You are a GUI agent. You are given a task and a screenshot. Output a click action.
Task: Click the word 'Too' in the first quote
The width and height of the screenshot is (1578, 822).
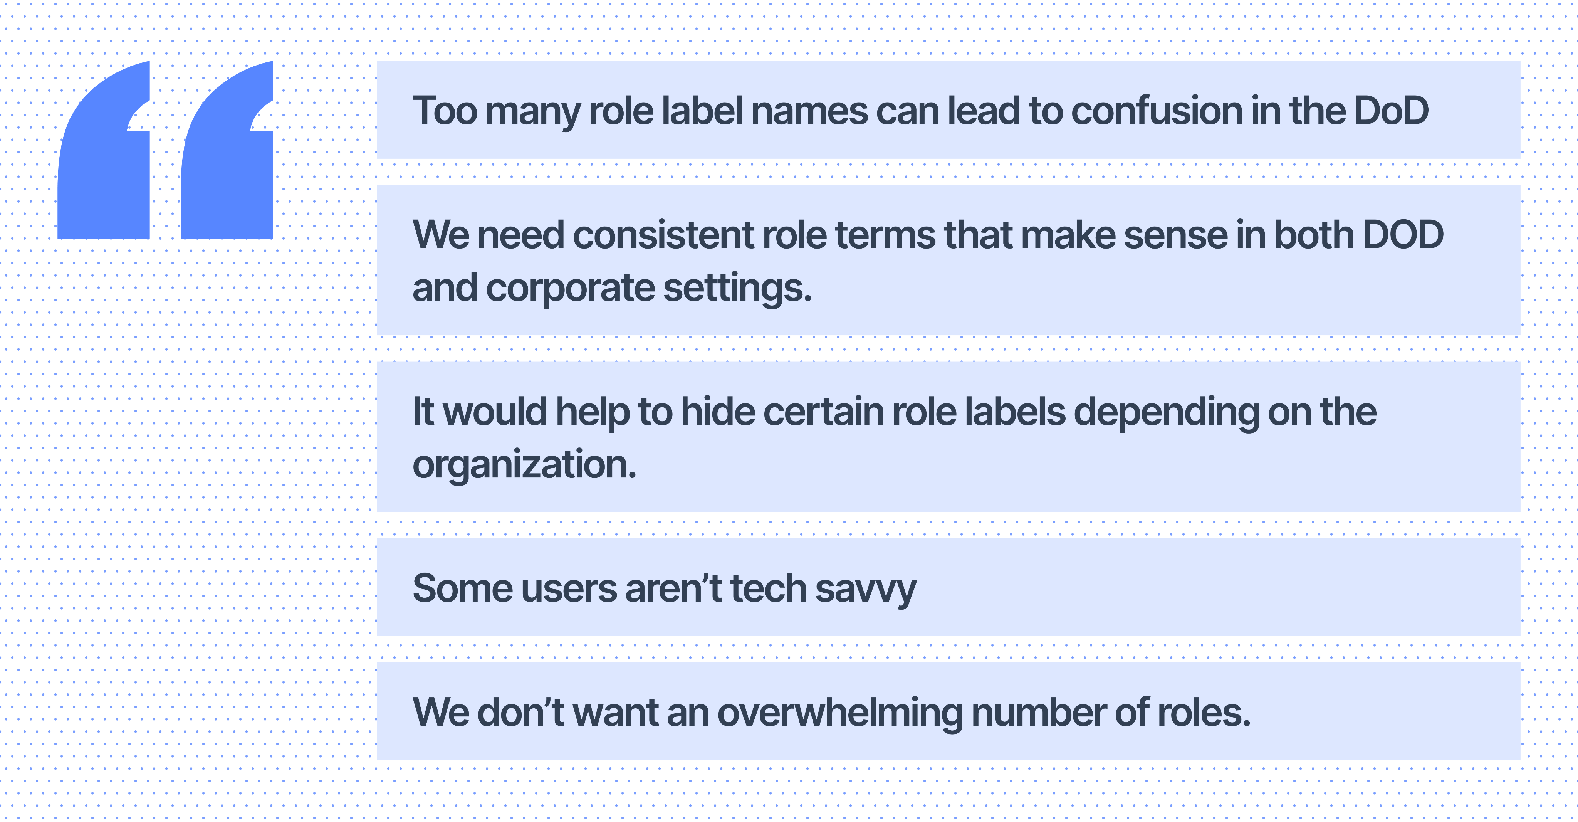pos(445,110)
